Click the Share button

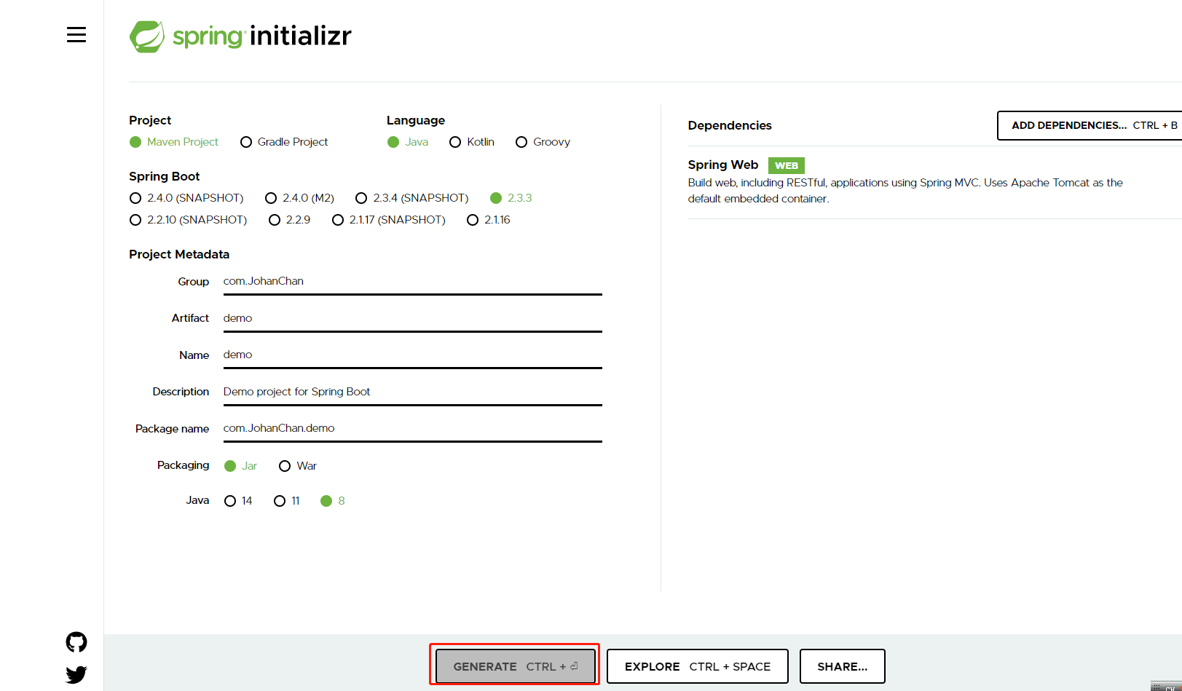(843, 666)
